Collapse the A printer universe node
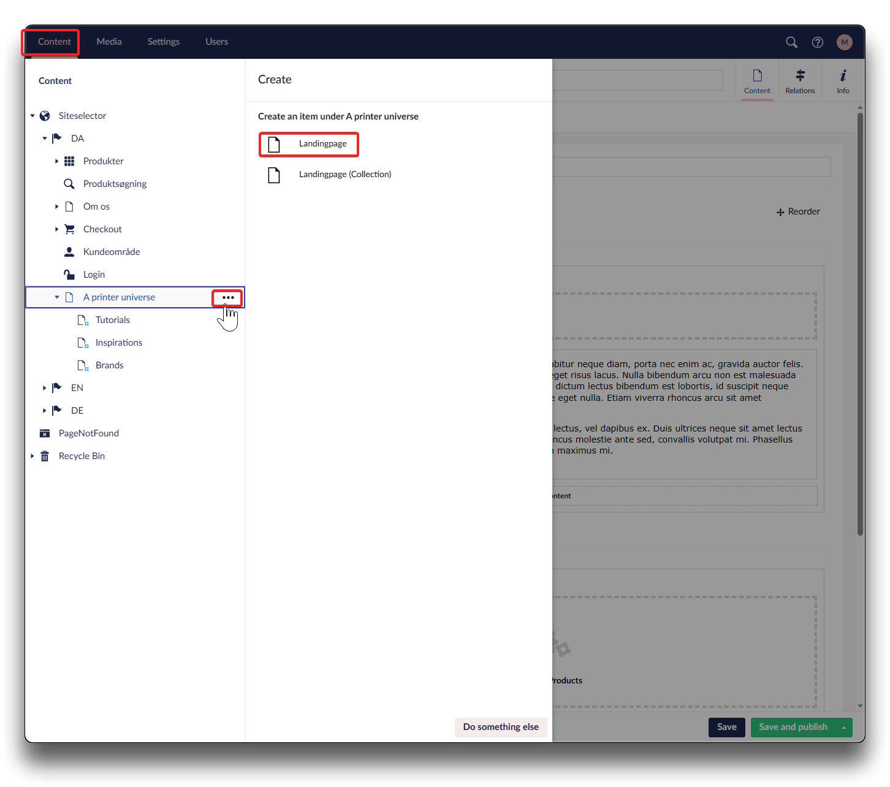Image resolution: width=890 pixels, height=787 pixels. [x=56, y=297]
